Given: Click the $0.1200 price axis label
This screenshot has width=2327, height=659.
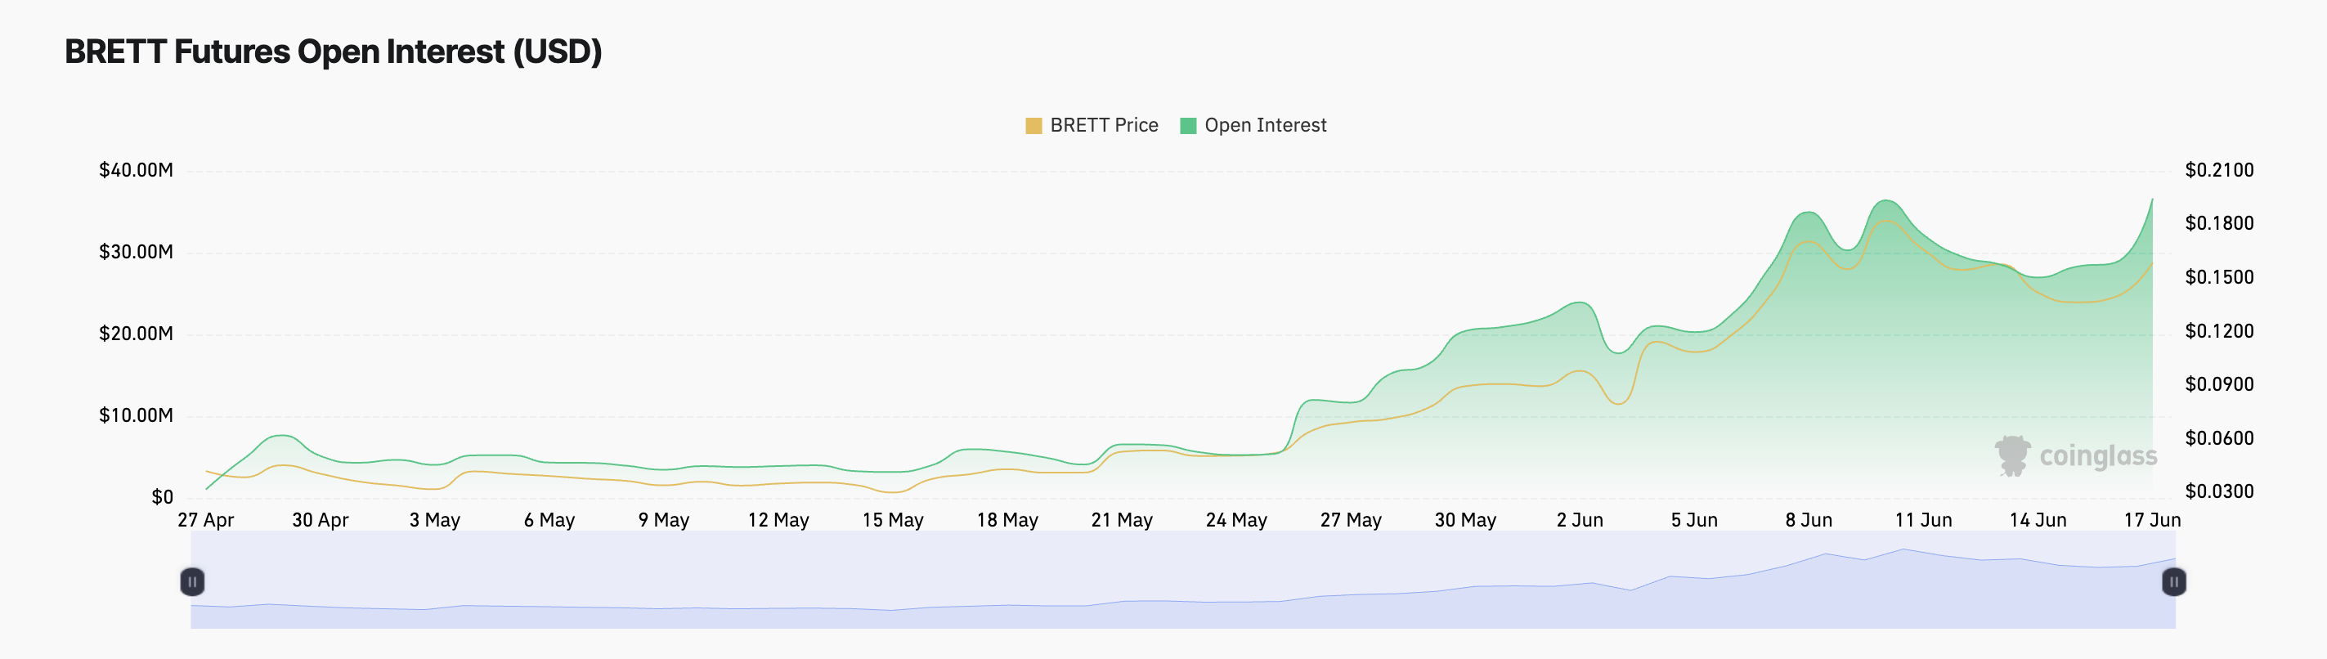Looking at the screenshot, I should [x=2218, y=331].
